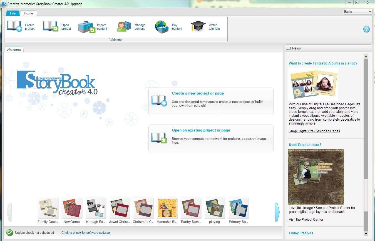Open Shop Digital Pre-Designed Pages link
The image size is (375, 241).
pos(314,131)
